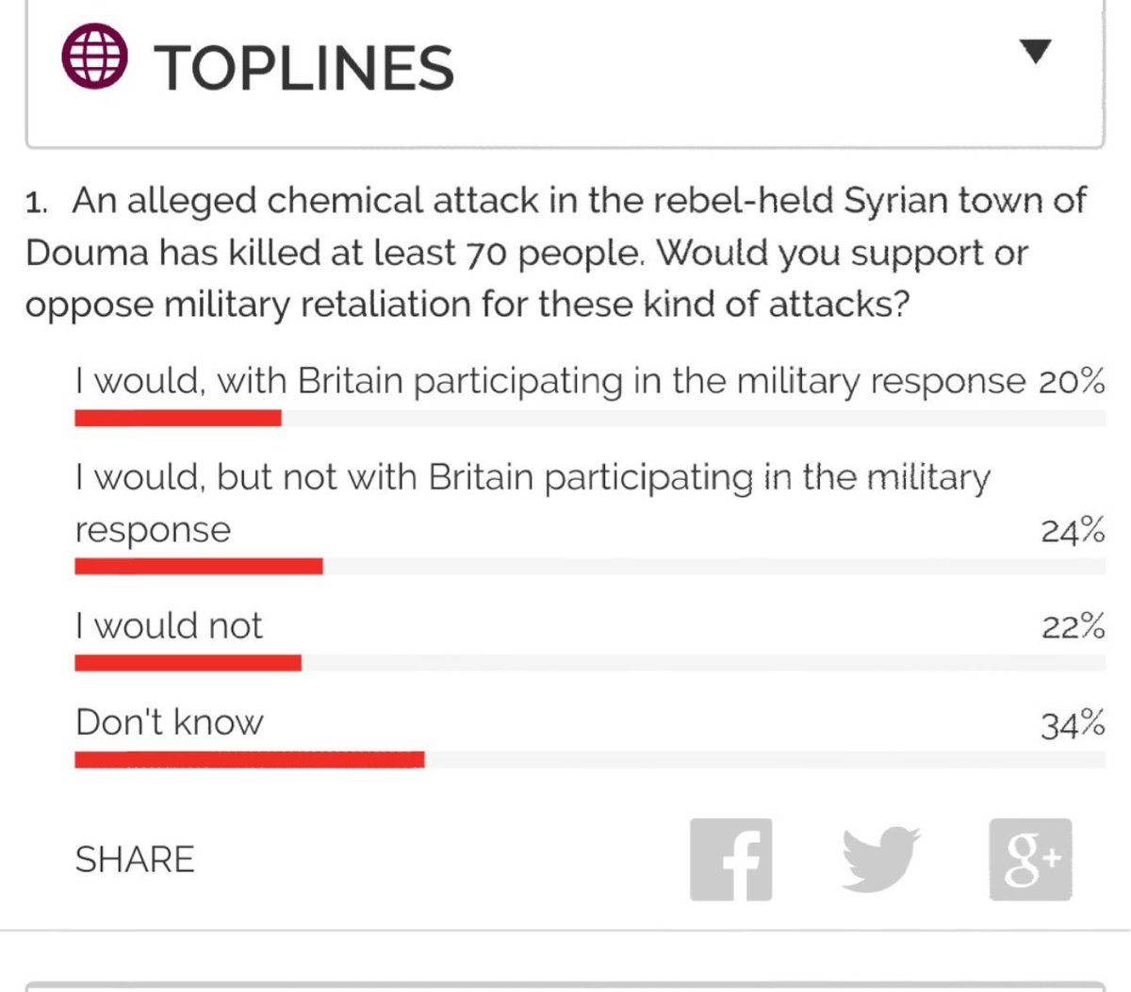Click the 24% red result bar

tap(199, 566)
